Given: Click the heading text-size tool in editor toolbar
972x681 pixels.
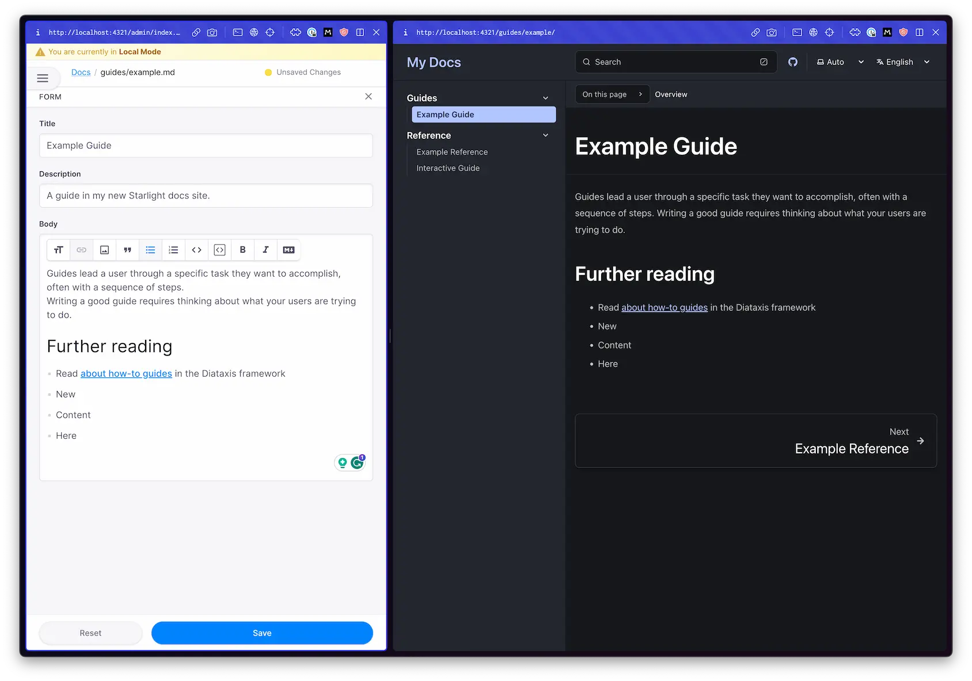Looking at the screenshot, I should 58,250.
